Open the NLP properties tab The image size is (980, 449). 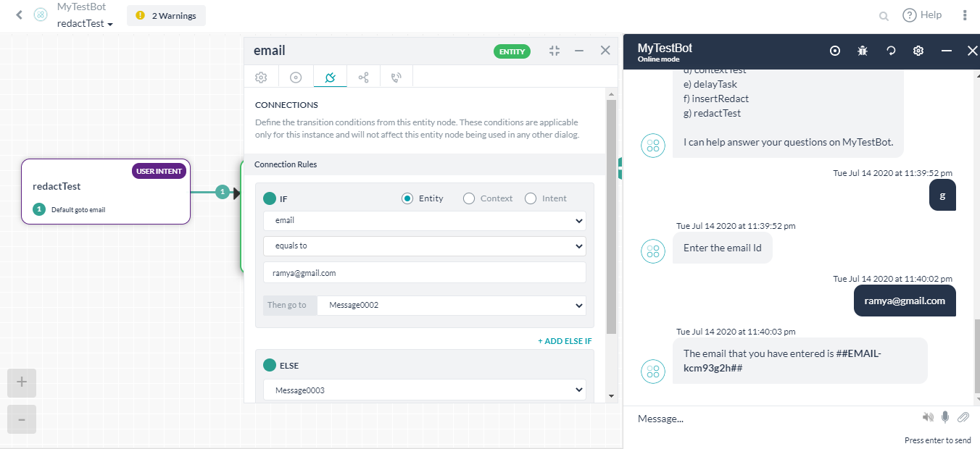click(x=364, y=77)
